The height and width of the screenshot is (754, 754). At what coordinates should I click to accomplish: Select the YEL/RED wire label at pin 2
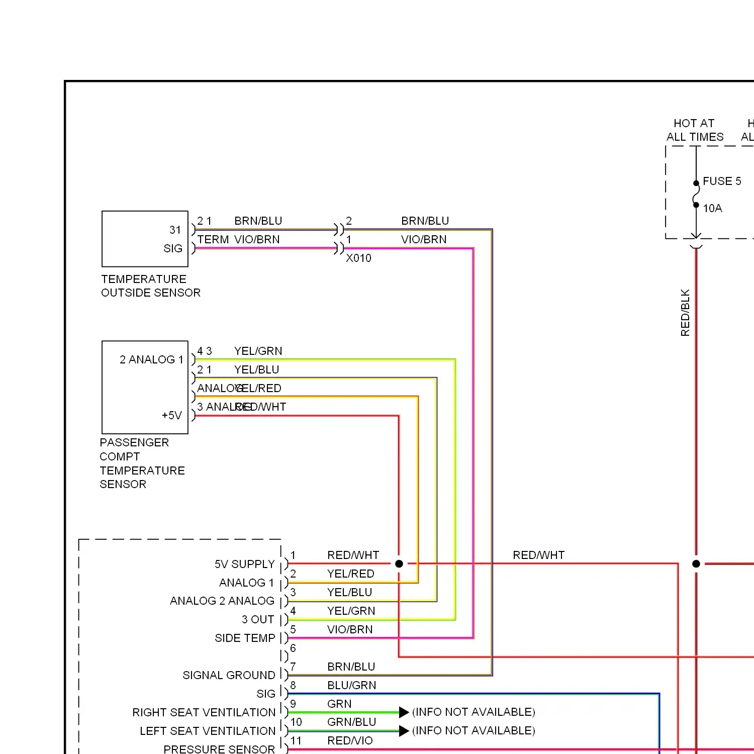click(351, 574)
